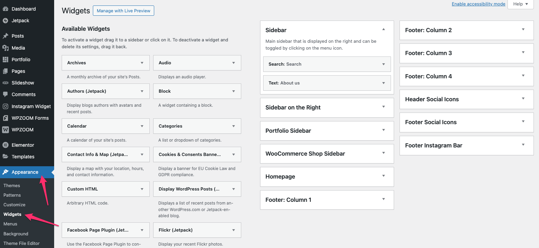
Task: Expand the Search widget settings in Sidebar
Action: point(383,64)
